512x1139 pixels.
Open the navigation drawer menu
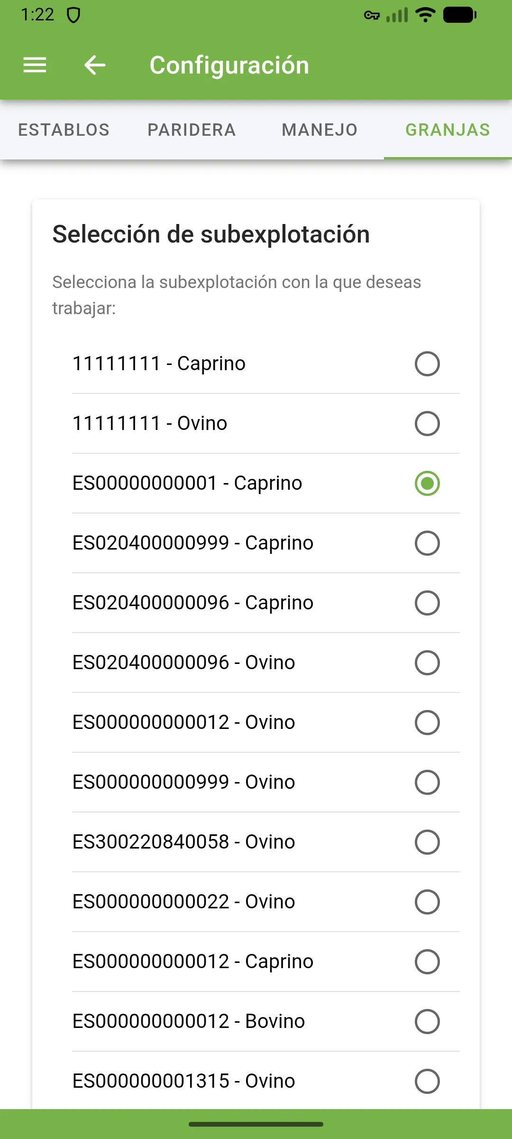[x=34, y=65]
